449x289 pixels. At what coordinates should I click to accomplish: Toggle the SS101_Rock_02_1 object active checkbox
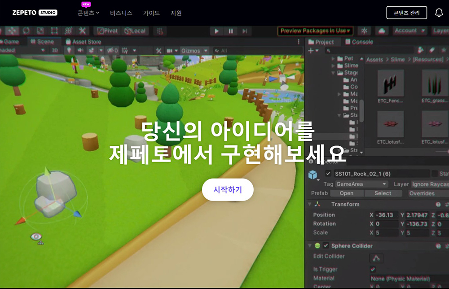tap(328, 174)
